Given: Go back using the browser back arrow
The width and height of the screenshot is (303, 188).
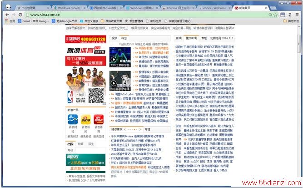Looking at the screenshot, I should (x=7, y=15).
